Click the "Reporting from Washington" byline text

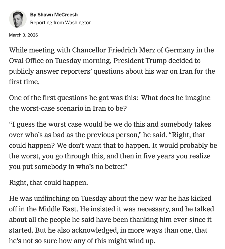pos(61,23)
